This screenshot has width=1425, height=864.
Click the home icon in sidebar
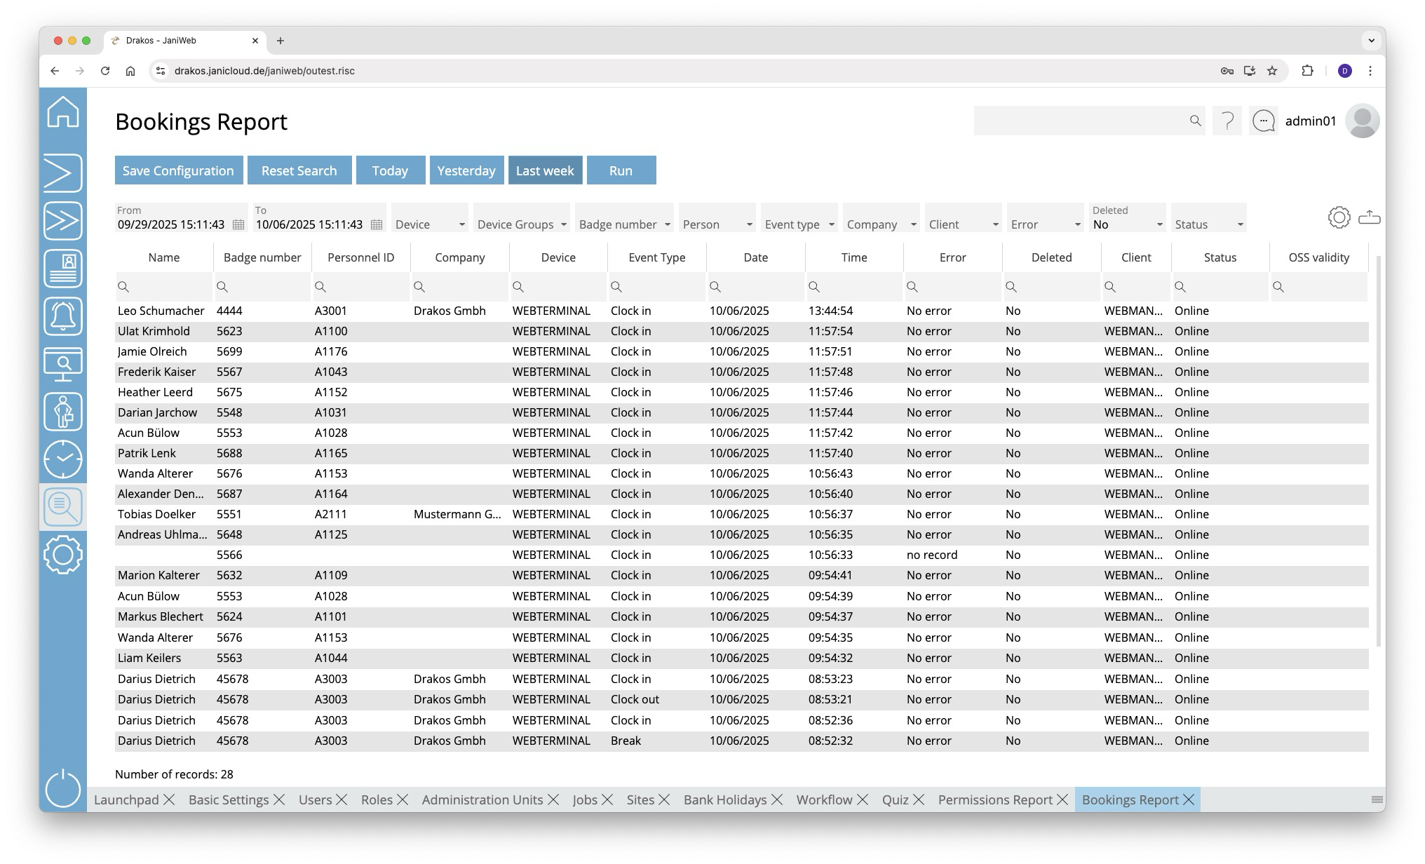pyautogui.click(x=63, y=112)
